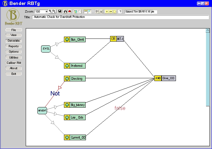Open the Options menu
This screenshot has height=149, width=212.
(13, 52)
